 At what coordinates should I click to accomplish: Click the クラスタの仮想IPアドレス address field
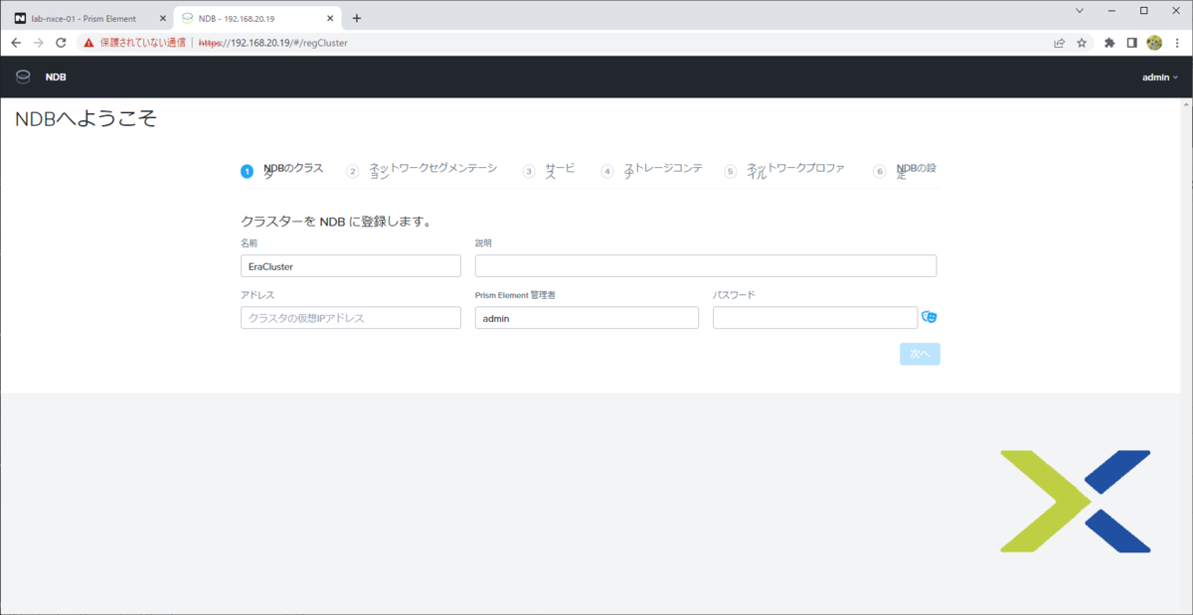coord(351,318)
